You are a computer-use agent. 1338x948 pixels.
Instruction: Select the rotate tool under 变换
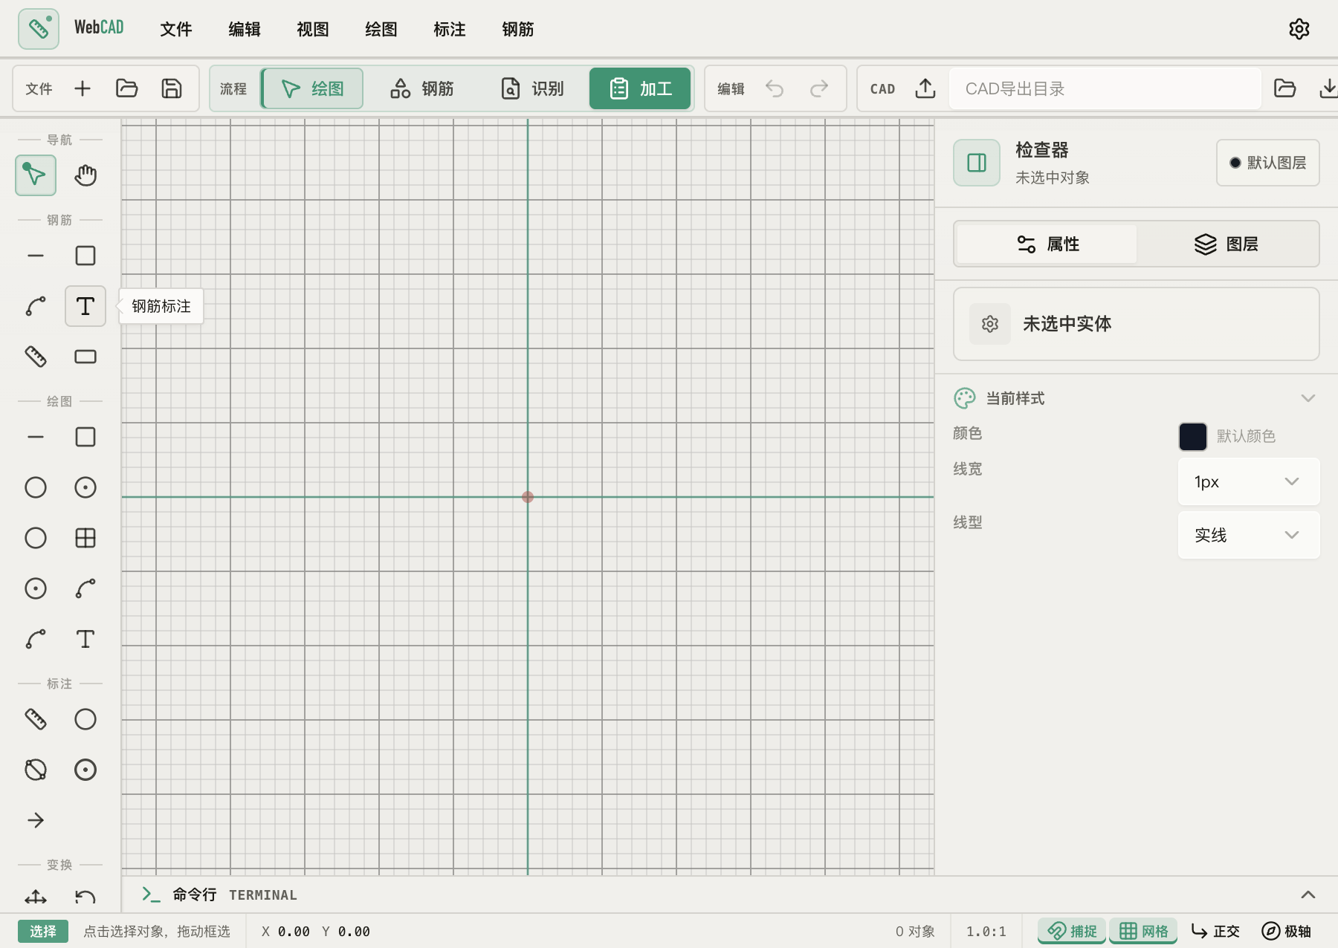click(85, 897)
